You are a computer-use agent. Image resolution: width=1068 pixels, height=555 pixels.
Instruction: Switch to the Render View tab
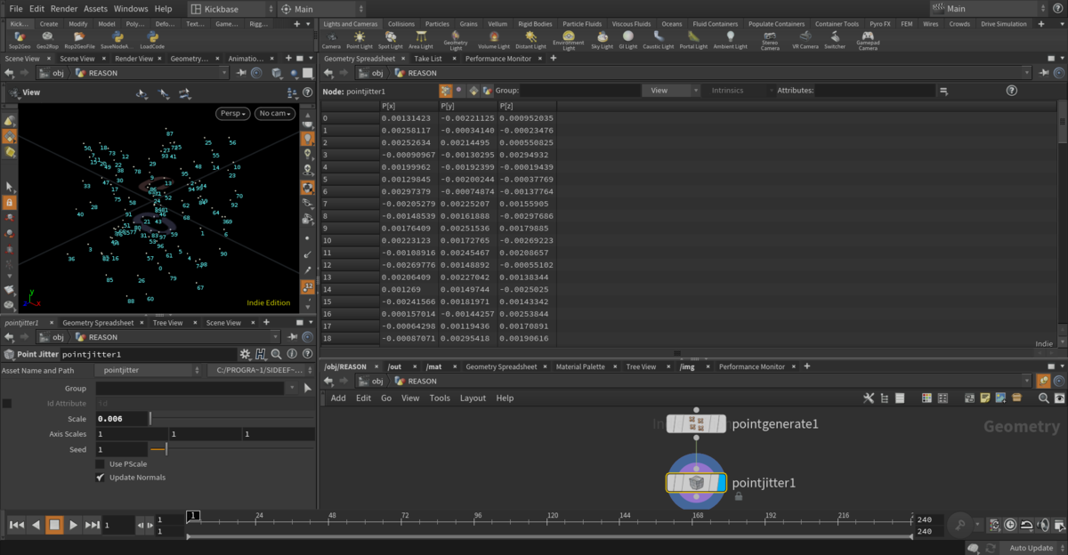pos(134,59)
